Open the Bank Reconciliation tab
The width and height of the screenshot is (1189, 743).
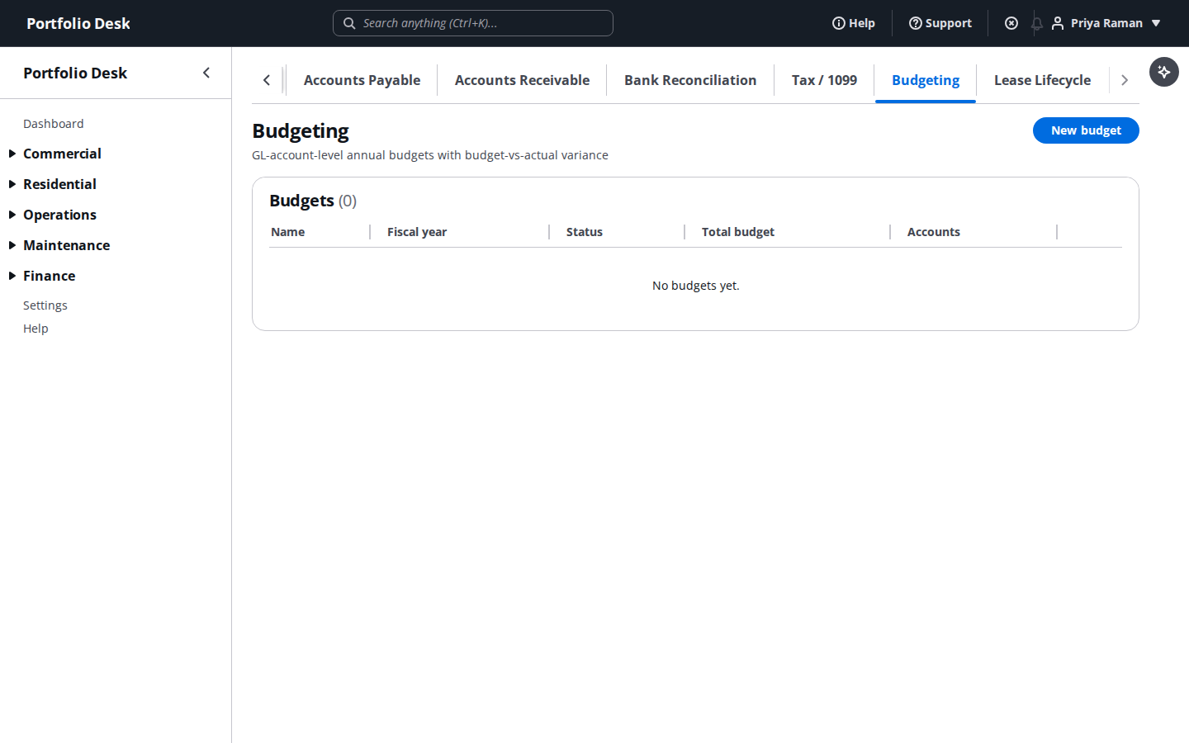[690, 80]
